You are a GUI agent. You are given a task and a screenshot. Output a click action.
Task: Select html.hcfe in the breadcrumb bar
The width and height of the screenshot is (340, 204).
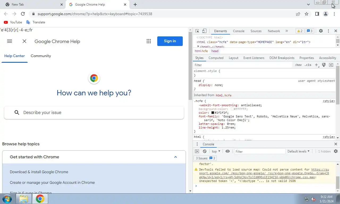[201, 51]
